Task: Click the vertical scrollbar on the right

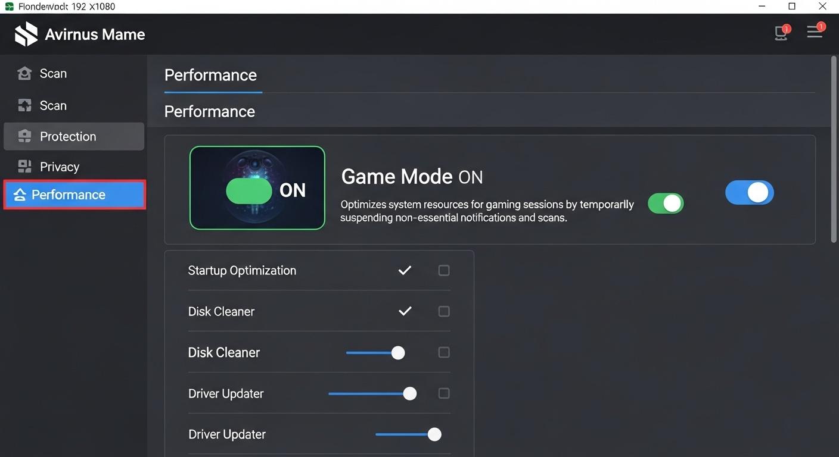Action: (x=834, y=149)
